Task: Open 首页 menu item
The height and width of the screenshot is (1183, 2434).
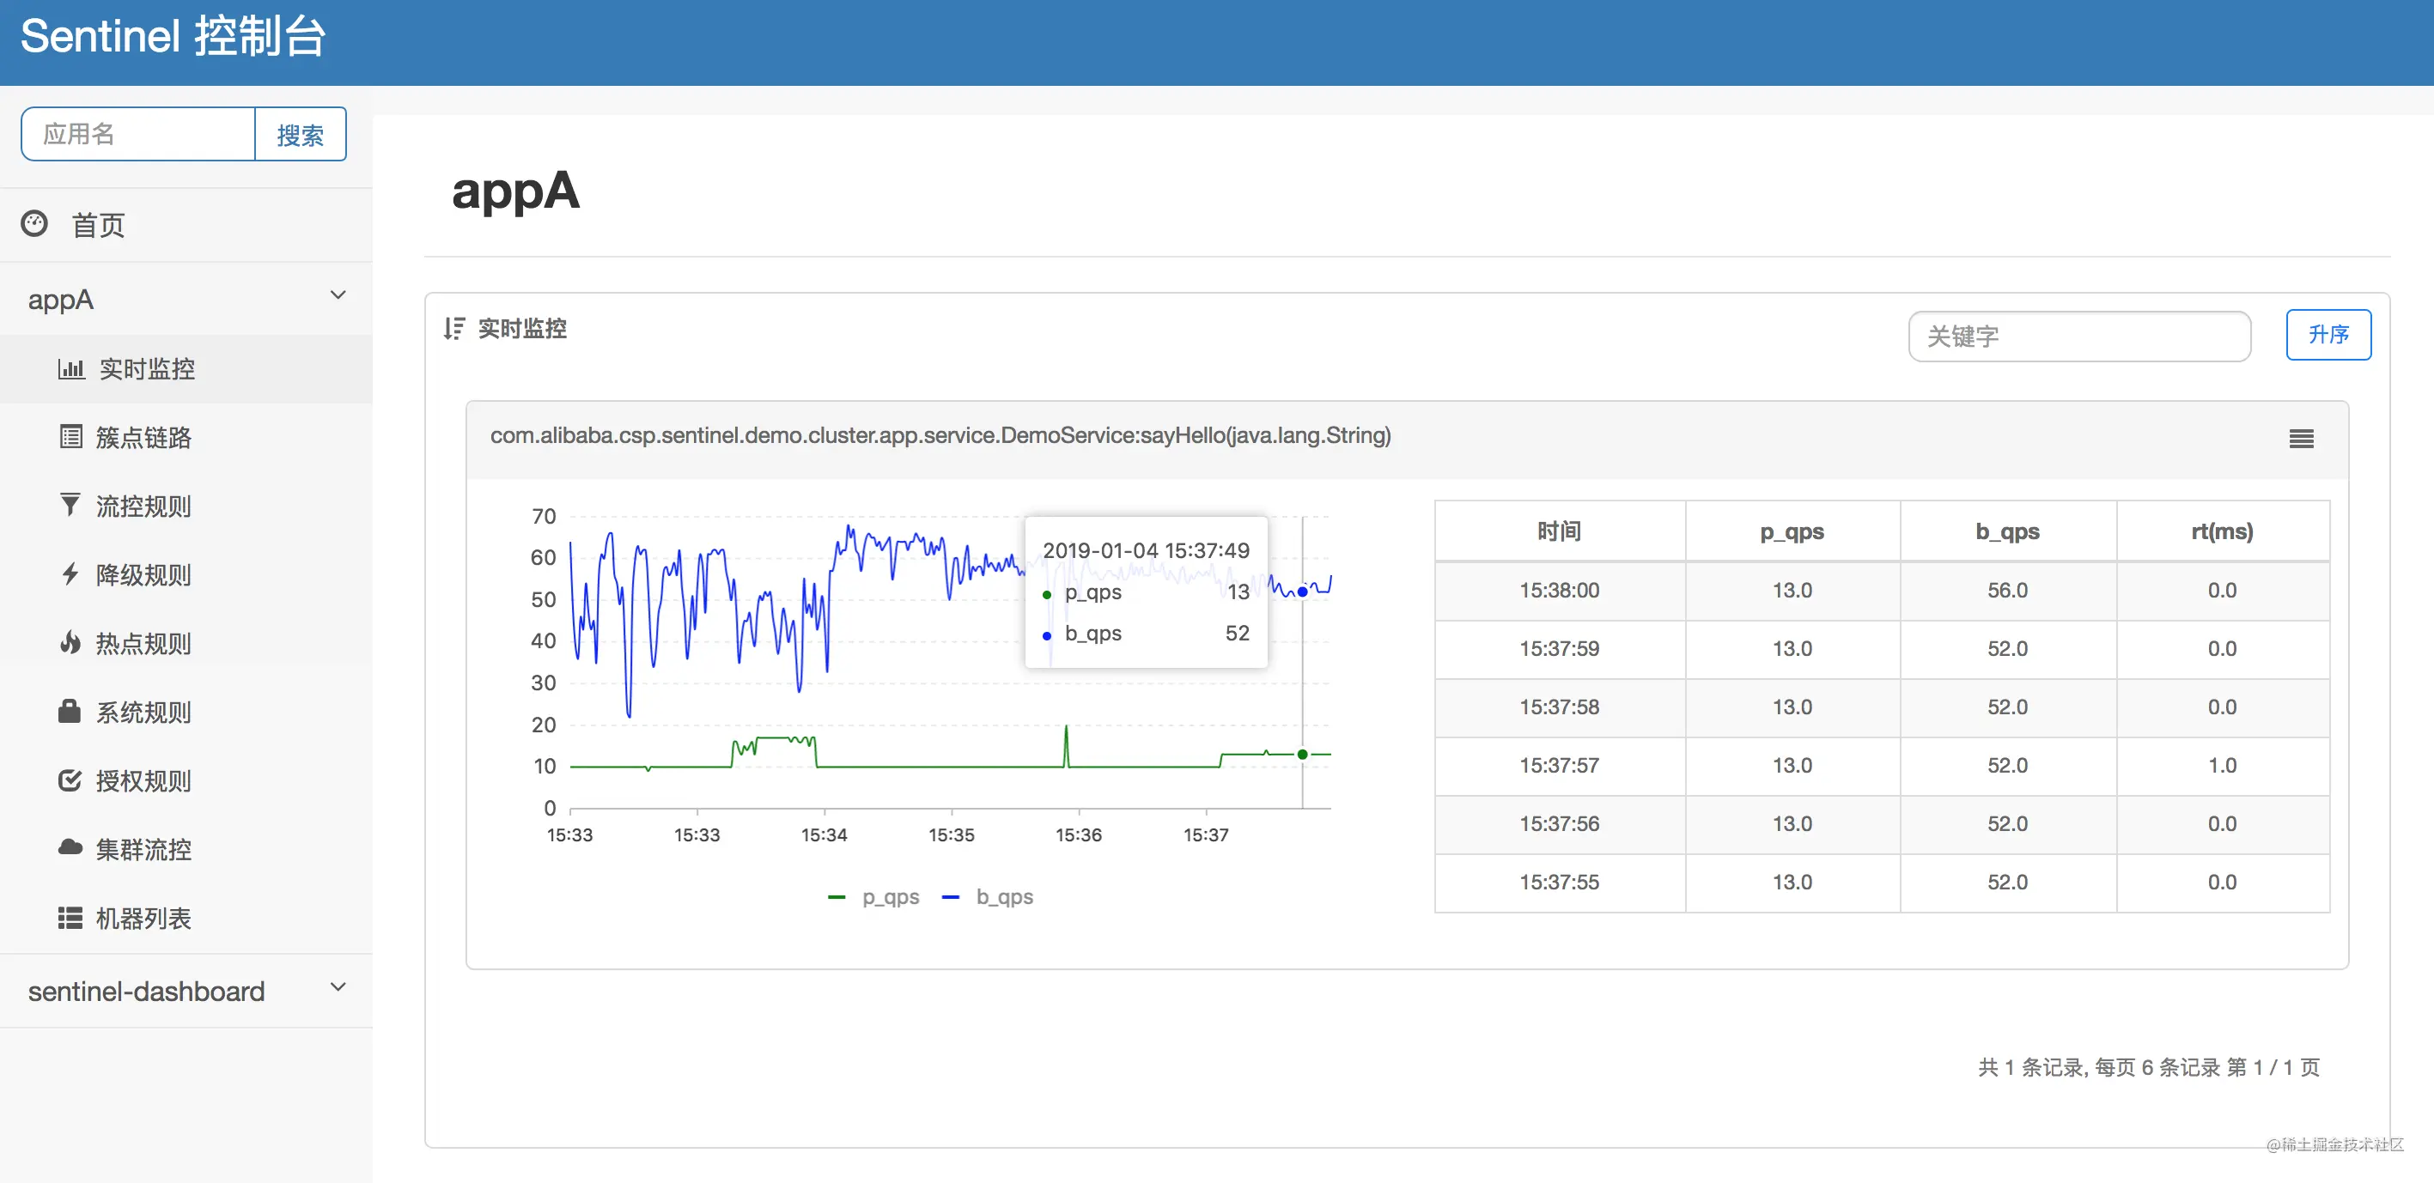Action: coord(186,225)
